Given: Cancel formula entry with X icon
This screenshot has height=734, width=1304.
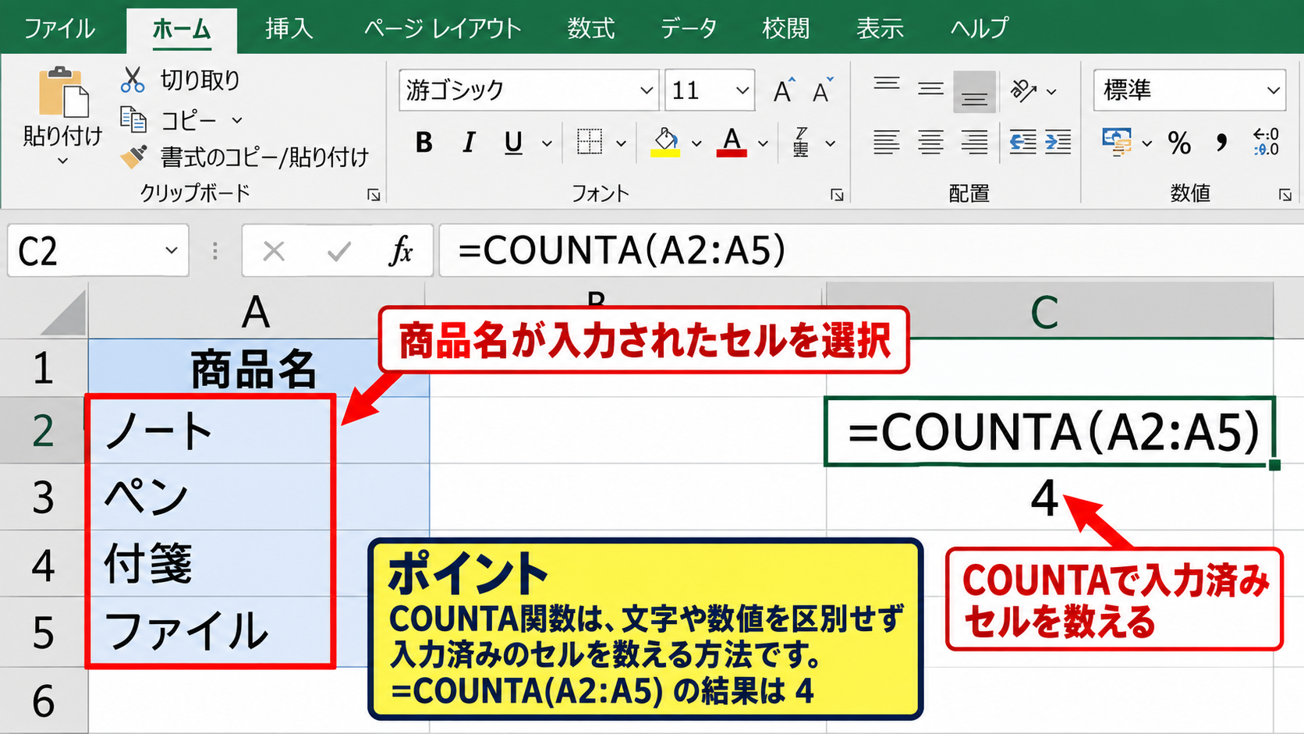Looking at the screenshot, I should [274, 251].
